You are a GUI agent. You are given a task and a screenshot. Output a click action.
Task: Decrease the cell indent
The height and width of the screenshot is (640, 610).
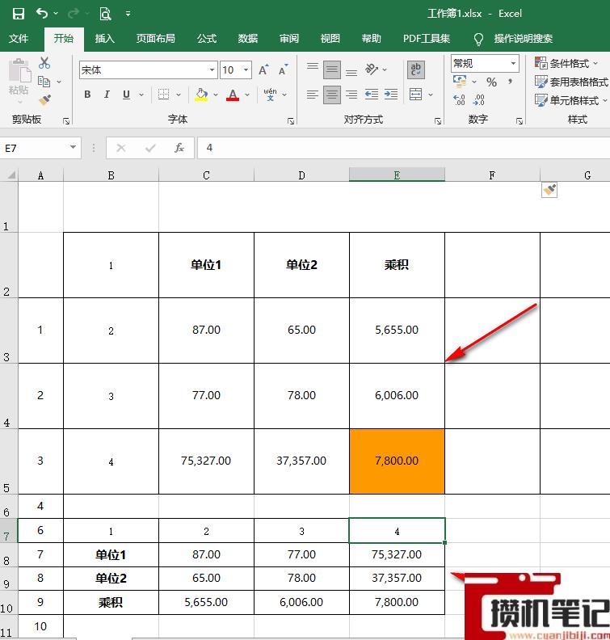[372, 95]
